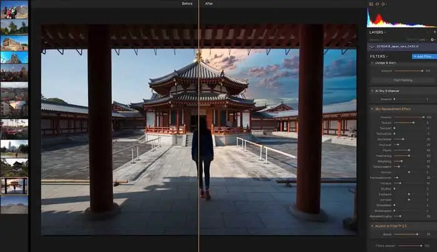Adjust the SkyGlobal slider

[409, 139]
